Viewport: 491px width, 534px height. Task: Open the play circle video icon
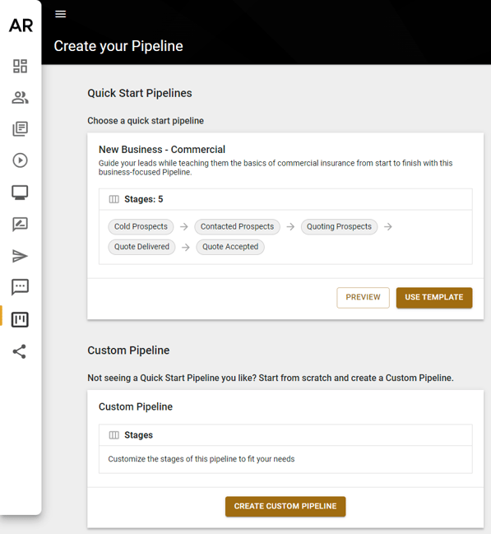tap(20, 160)
